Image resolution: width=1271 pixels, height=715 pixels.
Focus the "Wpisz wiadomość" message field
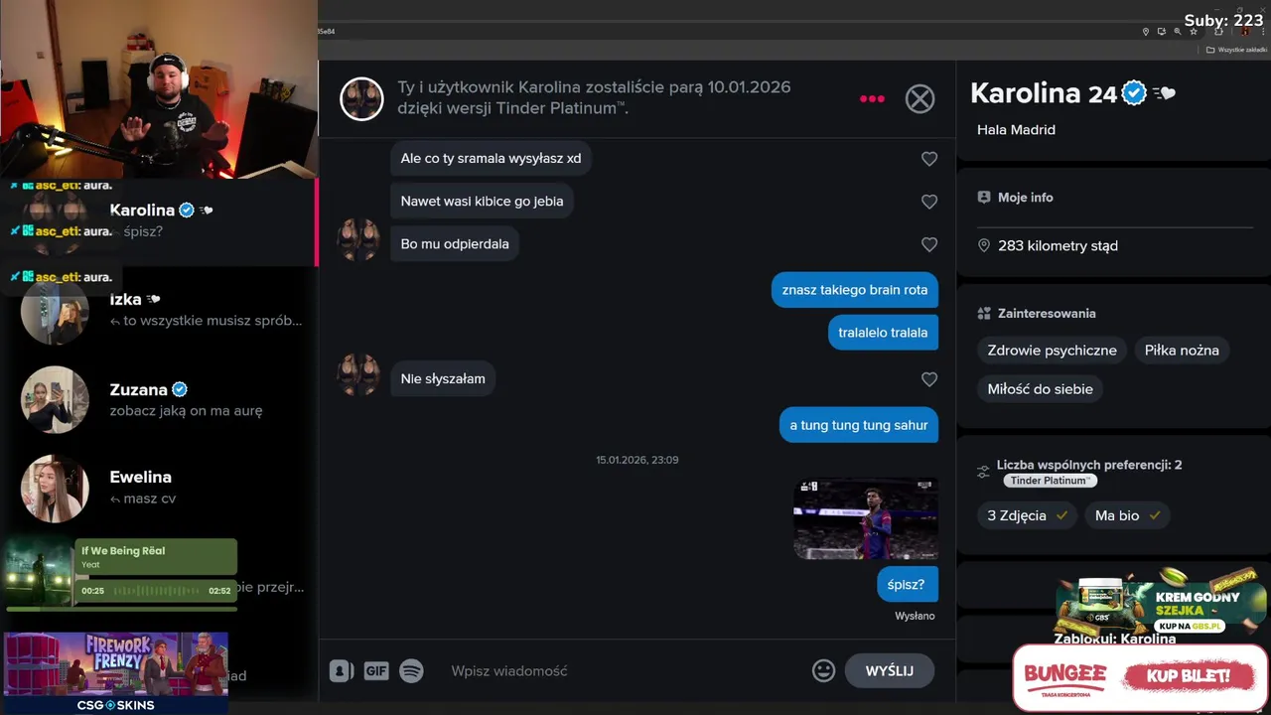click(x=626, y=671)
